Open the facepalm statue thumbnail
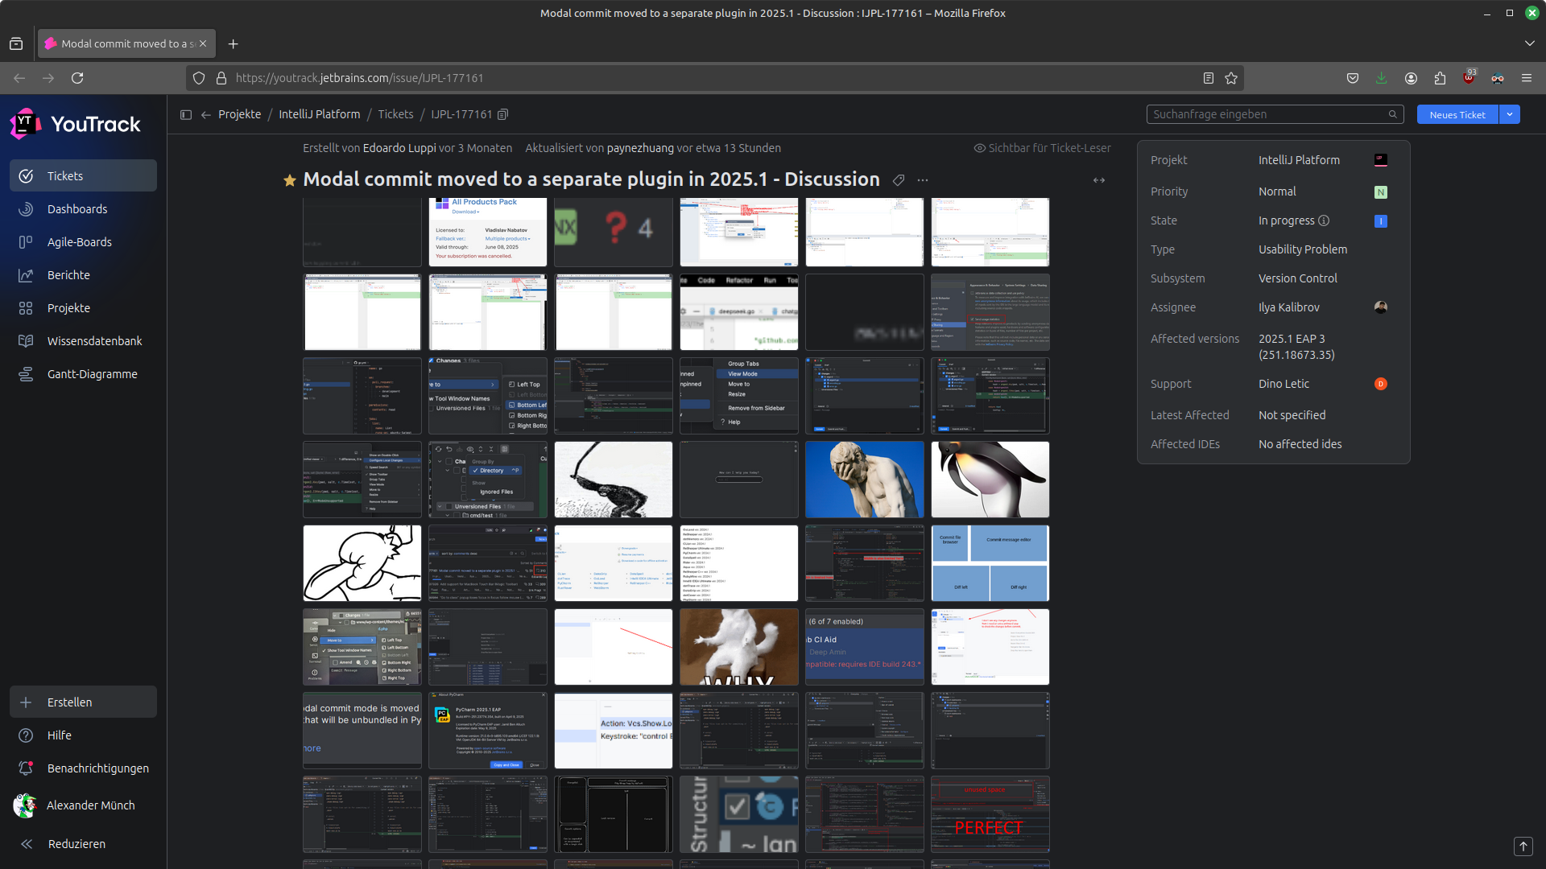Image resolution: width=1546 pixels, height=869 pixels. 865,480
